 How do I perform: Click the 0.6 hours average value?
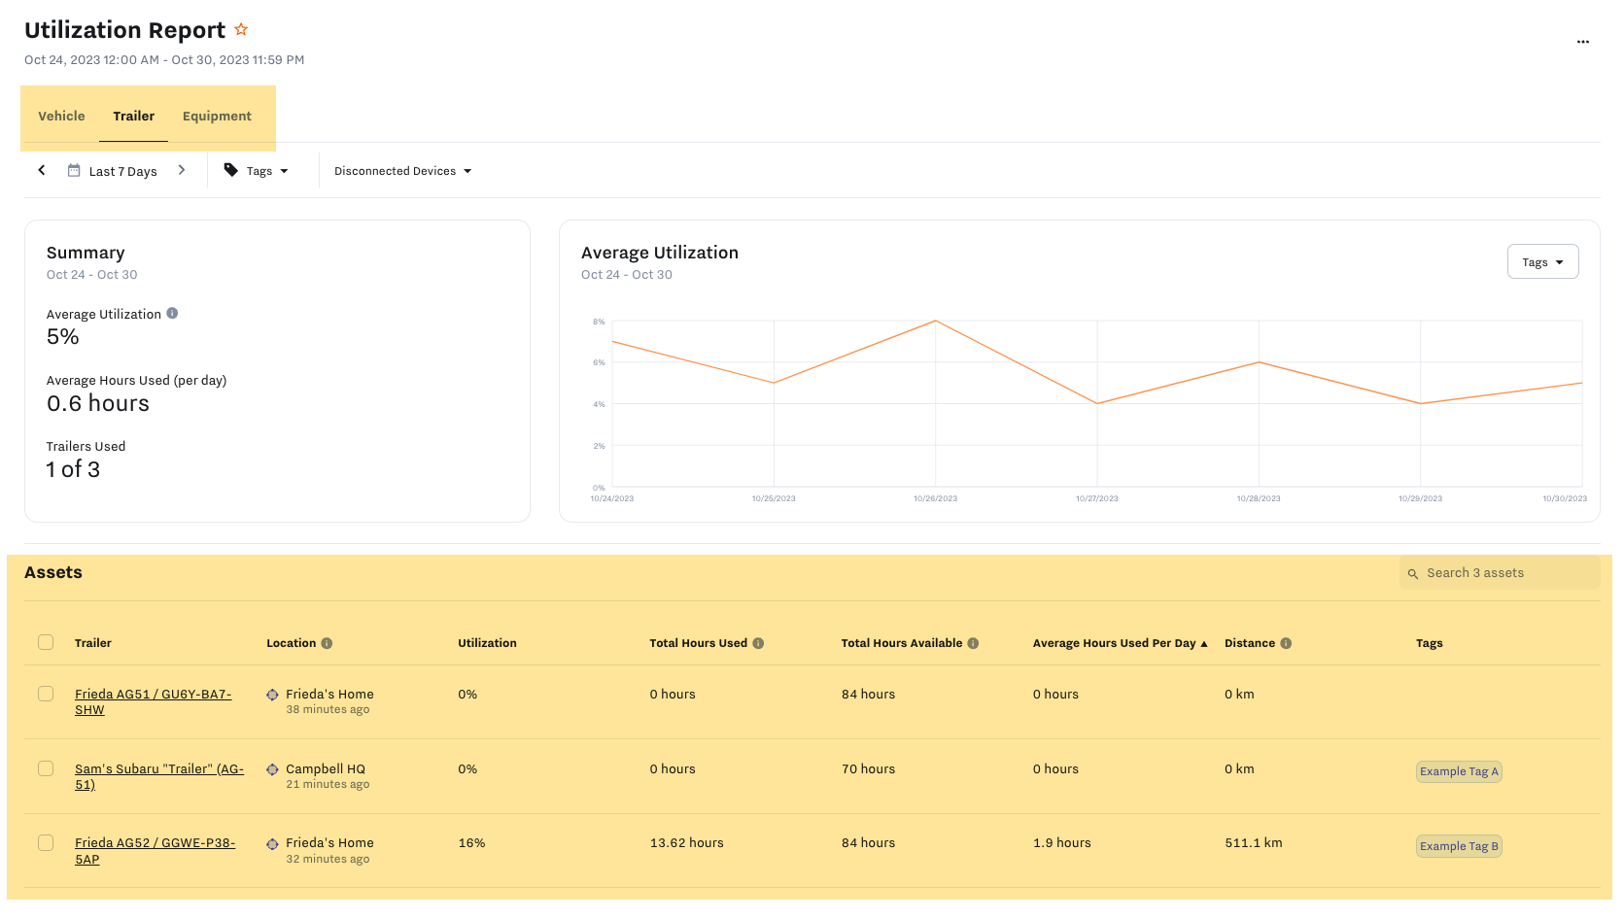tap(98, 404)
